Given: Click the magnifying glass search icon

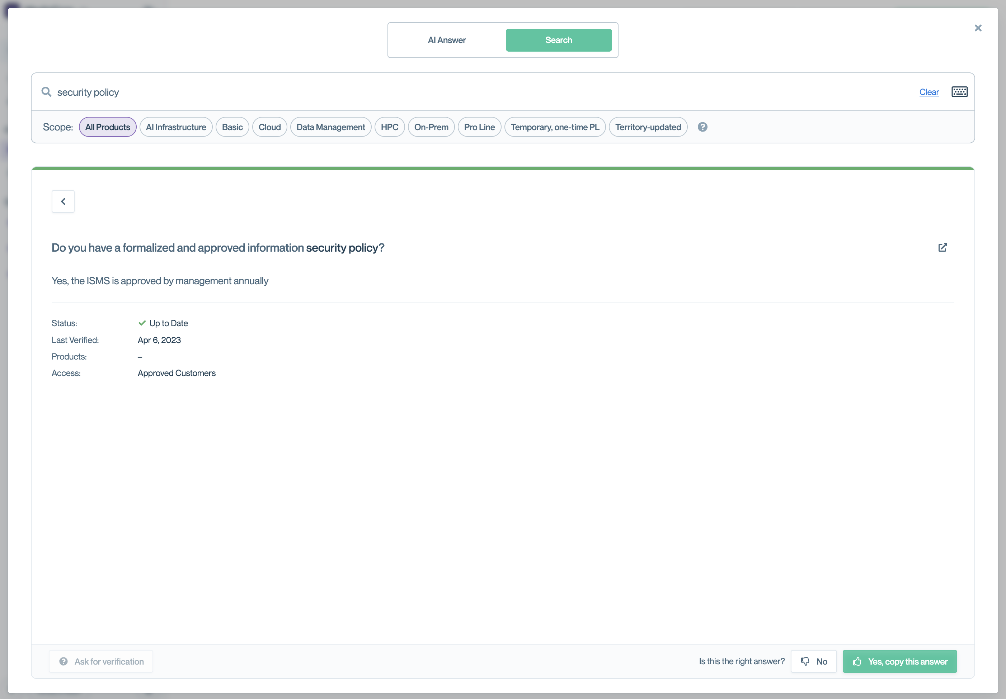Looking at the screenshot, I should (x=46, y=92).
